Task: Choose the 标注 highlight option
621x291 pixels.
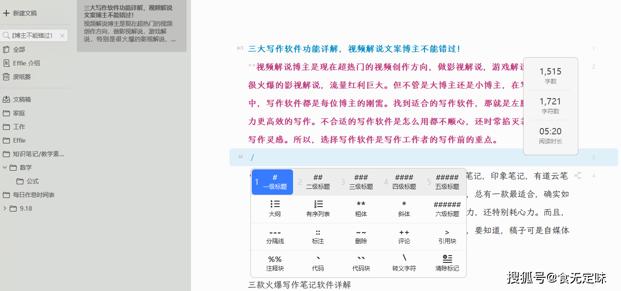Action: pos(318,236)
